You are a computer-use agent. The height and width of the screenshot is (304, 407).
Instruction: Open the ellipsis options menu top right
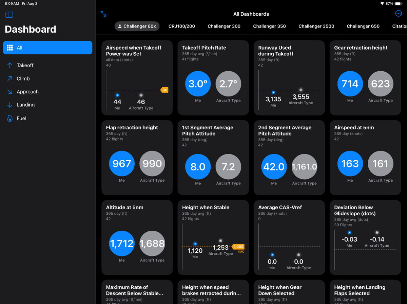click(x=398, y=14)
